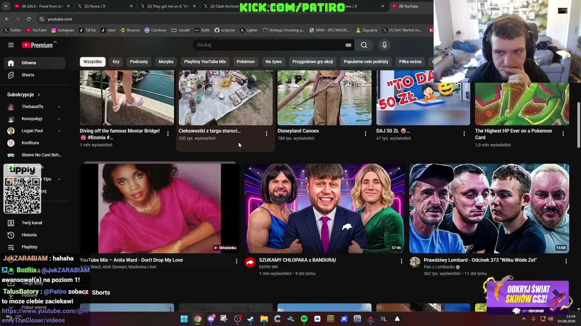This screenshot has height=326, width=581.
Task: Open the Instagram bookmark
Action: 63,30
